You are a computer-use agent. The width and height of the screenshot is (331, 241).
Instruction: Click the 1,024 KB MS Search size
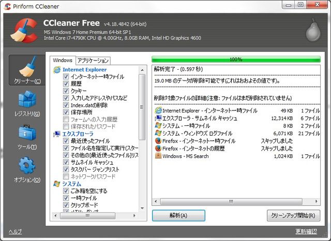click(x=283, y=156)
